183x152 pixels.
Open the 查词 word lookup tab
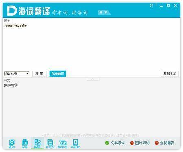point(12,144)
